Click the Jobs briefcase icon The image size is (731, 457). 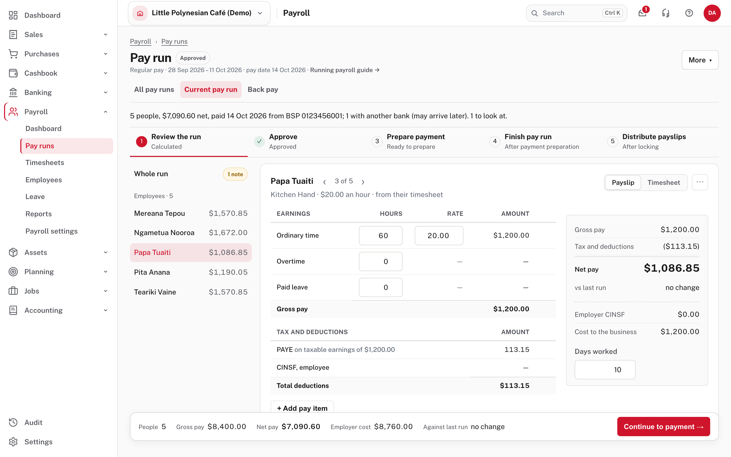tap(13, 291)
